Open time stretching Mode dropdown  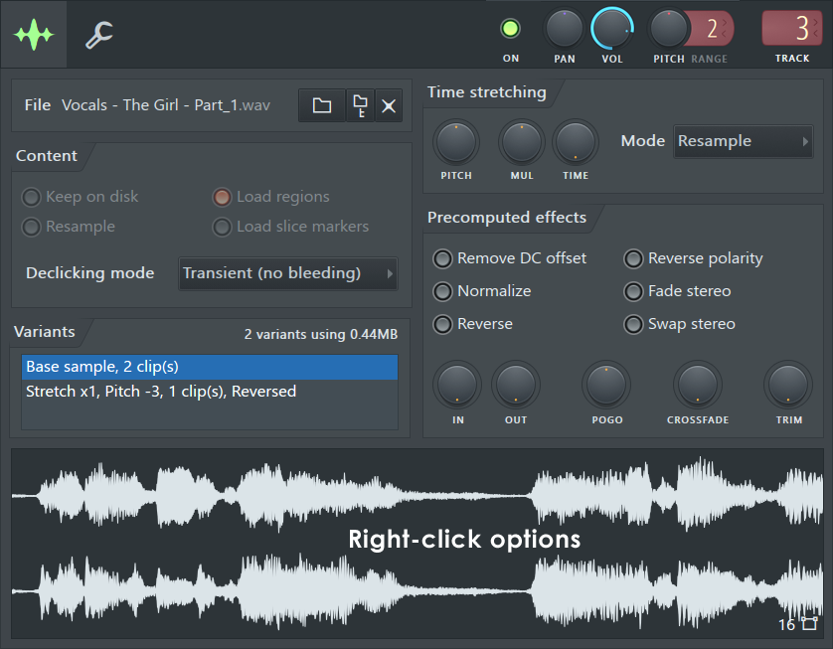(x=744, y=141)
